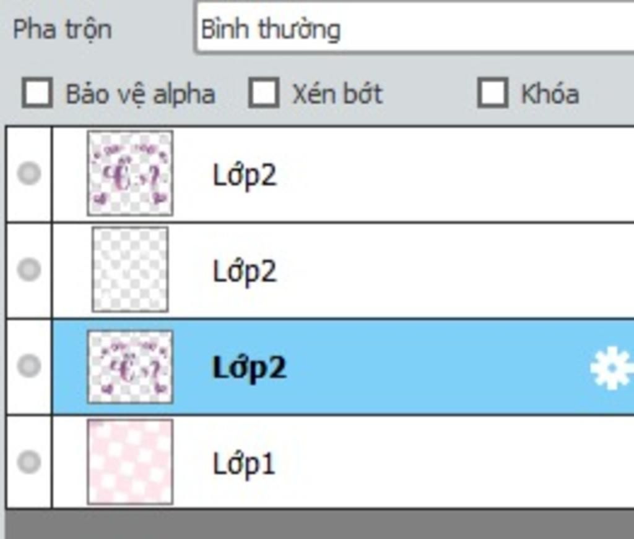Viewport: 634px width, 539px height.
Task: Enable the Xén bớt clipping checkbox
Action: click(x=264, y=93)
